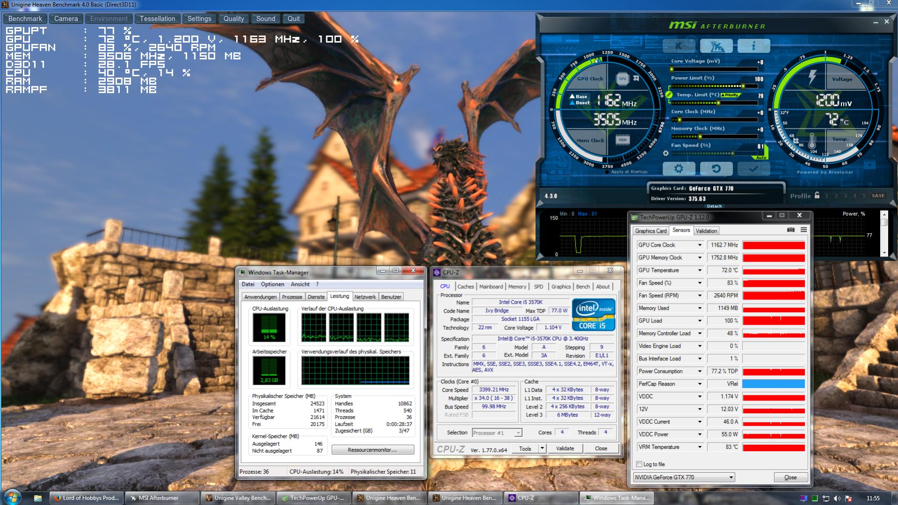The width and height of the screenshot is (898, 505).
Task: Open the GPU Load sensor dropdown
Action: coord(700,321)
